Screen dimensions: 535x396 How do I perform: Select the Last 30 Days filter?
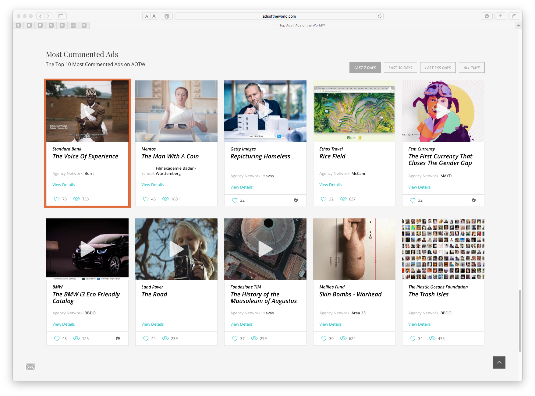(400, 68)
